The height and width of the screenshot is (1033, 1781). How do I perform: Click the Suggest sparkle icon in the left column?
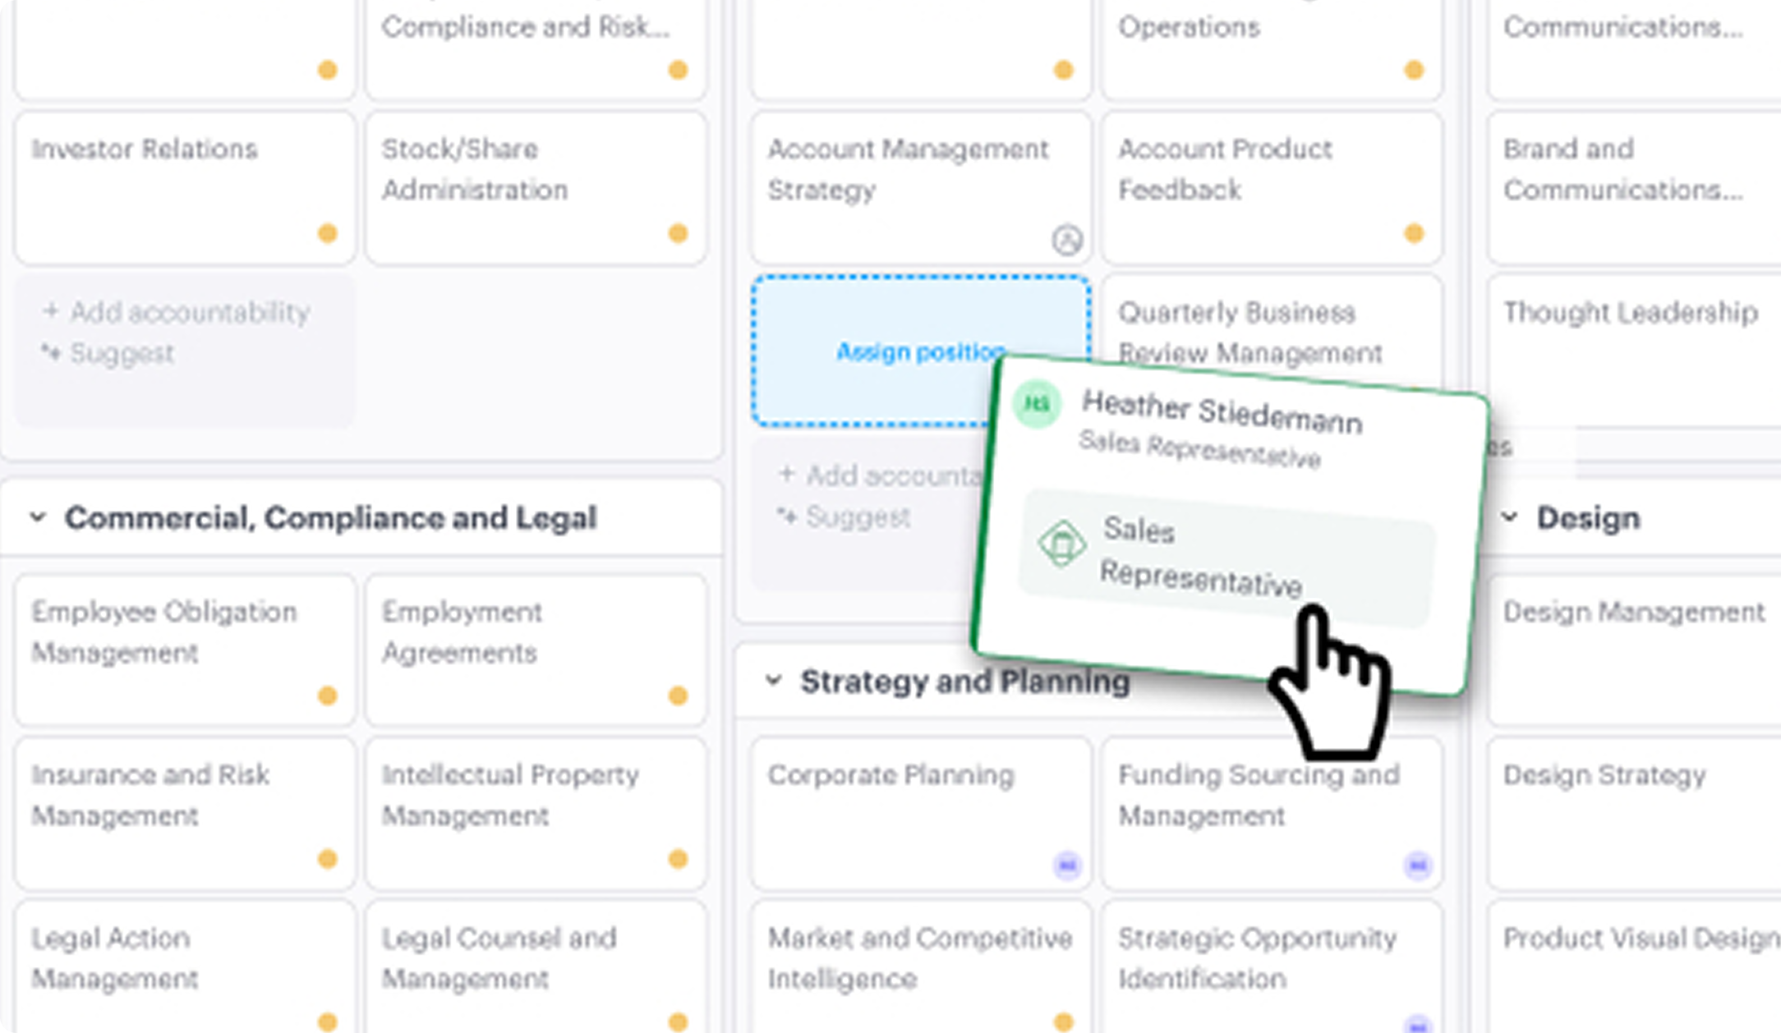click(x=50, y=353)
